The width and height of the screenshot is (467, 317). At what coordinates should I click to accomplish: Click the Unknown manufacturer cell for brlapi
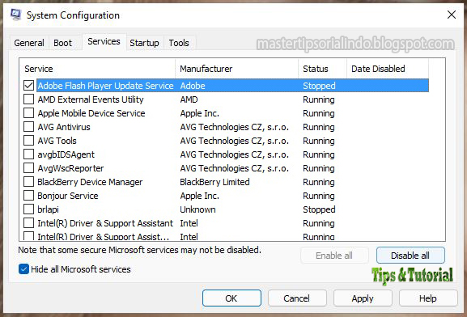click(197, 209)
